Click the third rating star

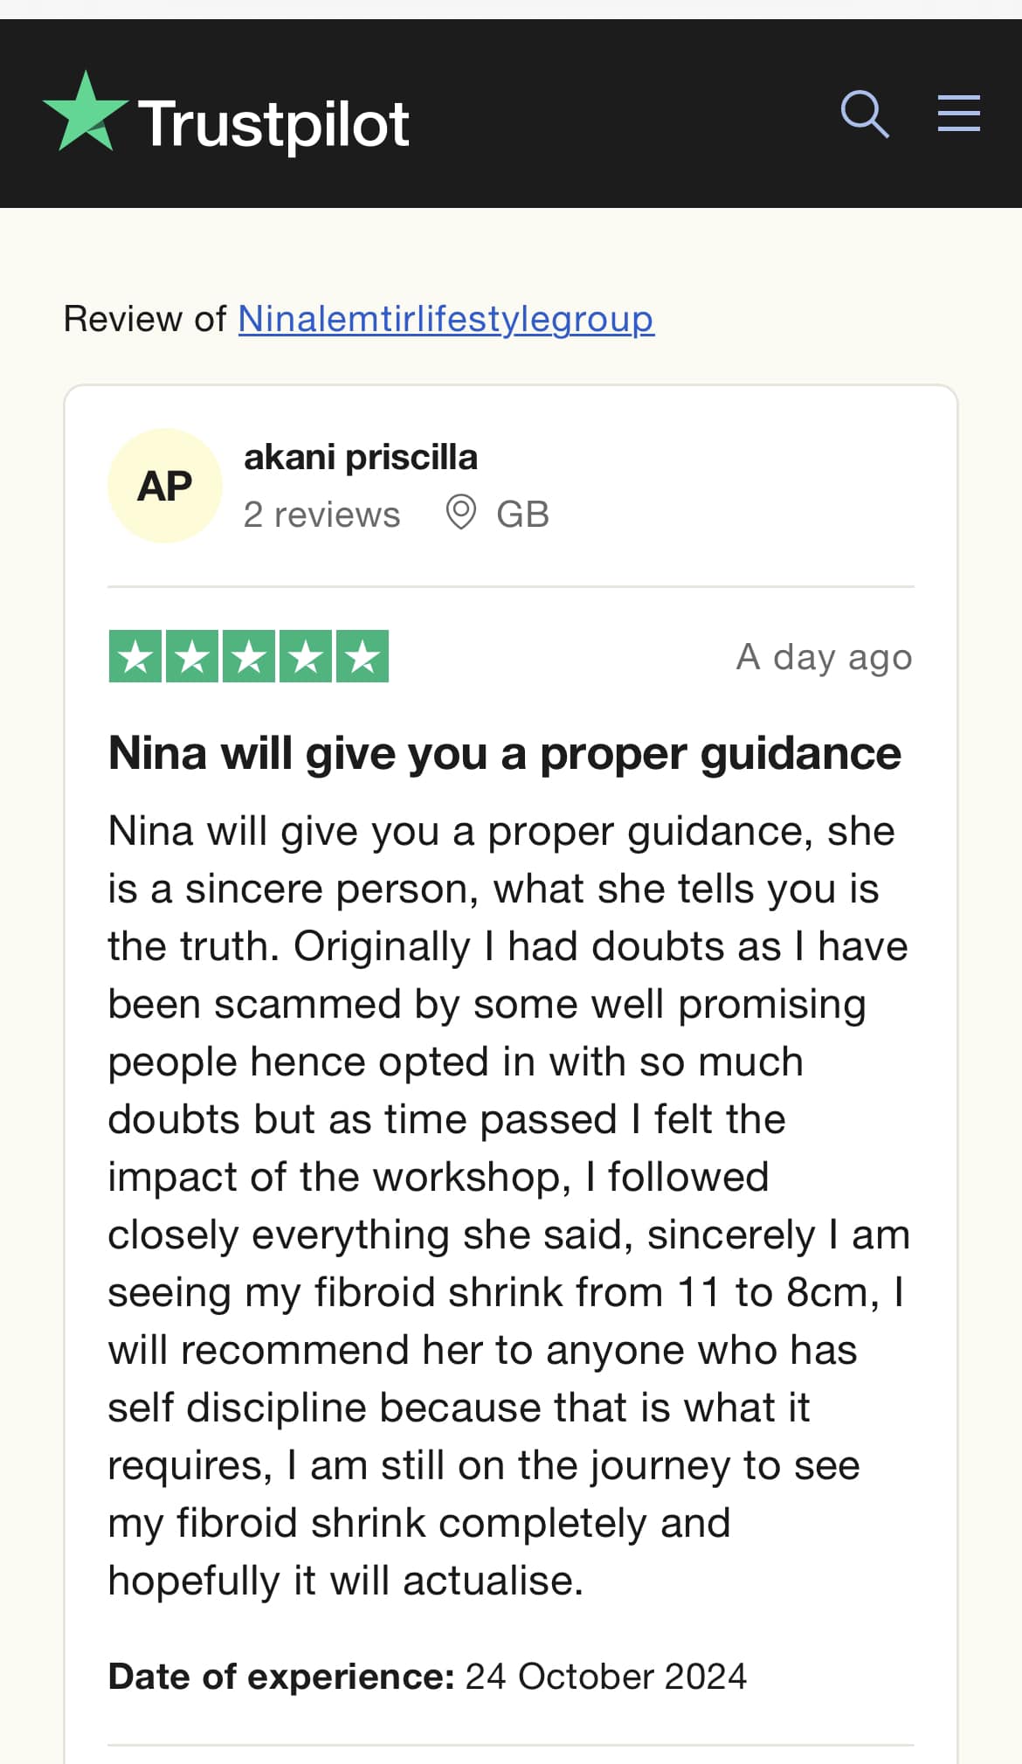pyautogui.click(x=249, y=656)
